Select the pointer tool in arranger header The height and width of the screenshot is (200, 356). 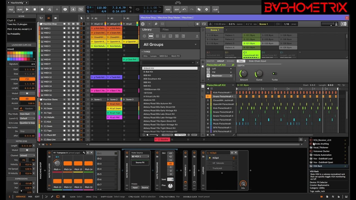coord(81,18)
